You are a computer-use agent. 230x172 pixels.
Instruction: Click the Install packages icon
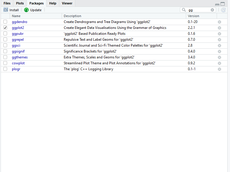pos(5,10)
